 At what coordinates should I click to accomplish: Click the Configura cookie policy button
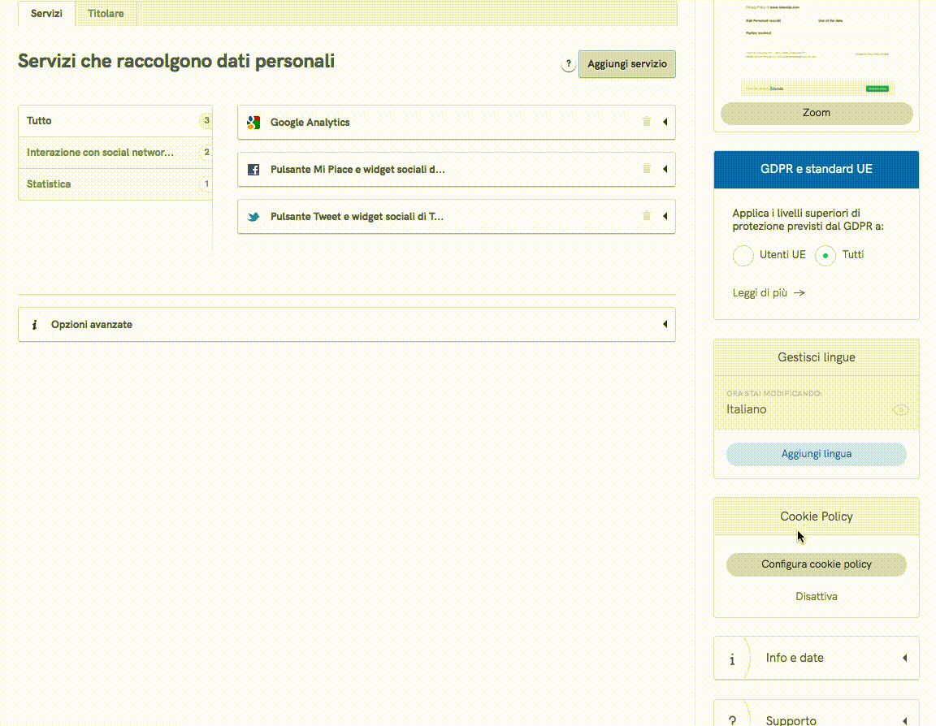click(816, 564)
